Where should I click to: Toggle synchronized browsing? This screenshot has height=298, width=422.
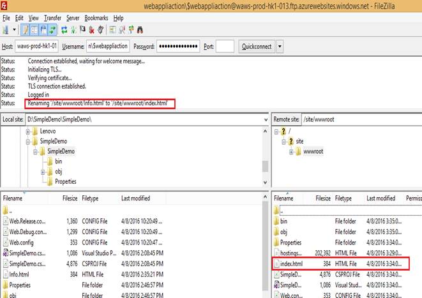(131, 30)
